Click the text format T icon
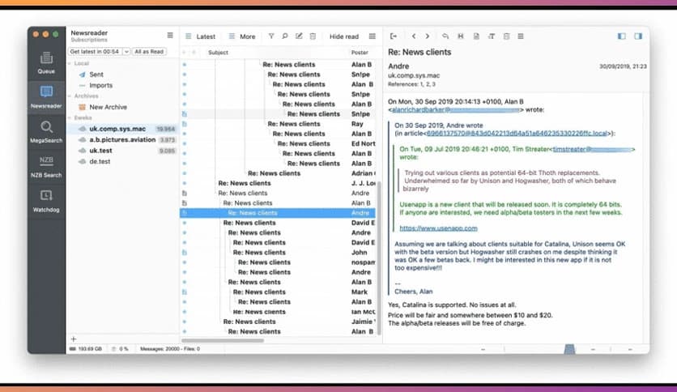This screenshot has height=392, width=677. [x=492, y=36]
